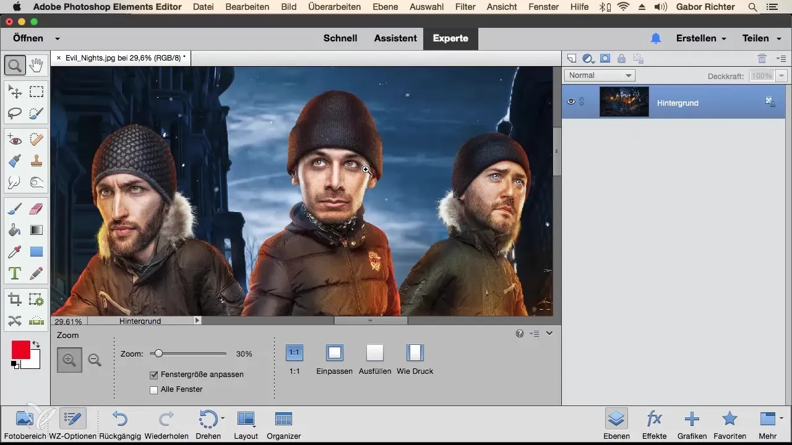The image size is (792, 445).
Task: Hide the Hintergrund layer with eye icon
Action: (571, 102)
